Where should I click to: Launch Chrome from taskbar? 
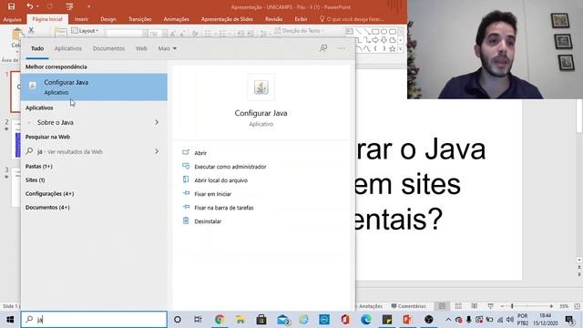pyautogui.click(x=220, y=320)
